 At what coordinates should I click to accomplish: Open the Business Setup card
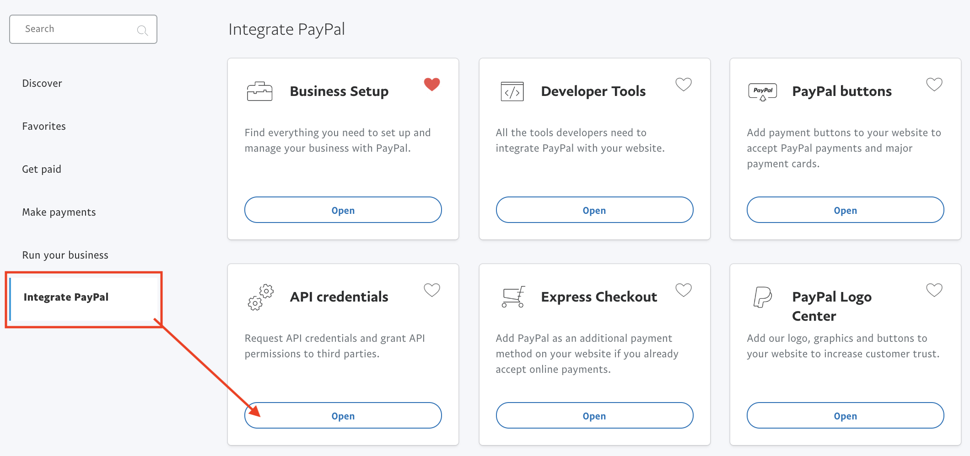(x=343, y=210)
